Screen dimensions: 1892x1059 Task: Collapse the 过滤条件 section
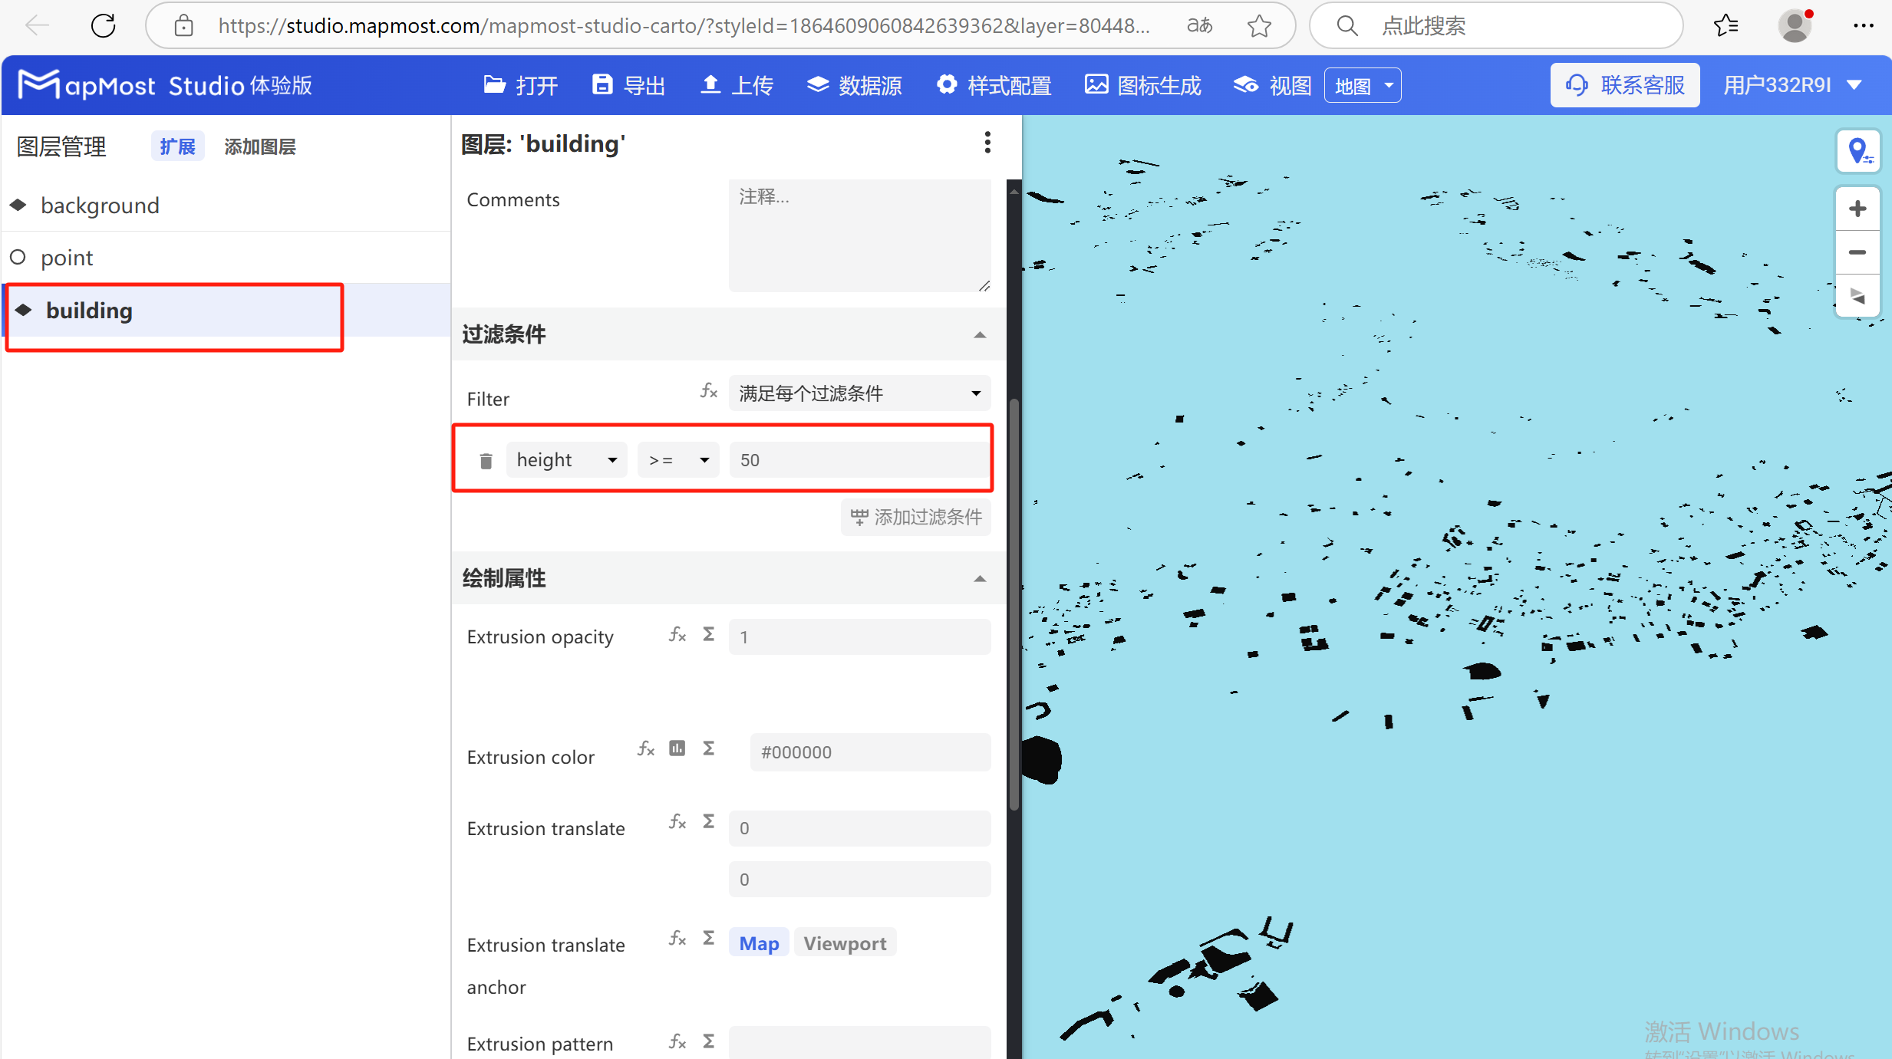[x=980, y=334]
